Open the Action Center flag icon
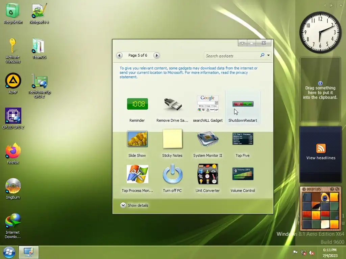 (x=295, y=252)
